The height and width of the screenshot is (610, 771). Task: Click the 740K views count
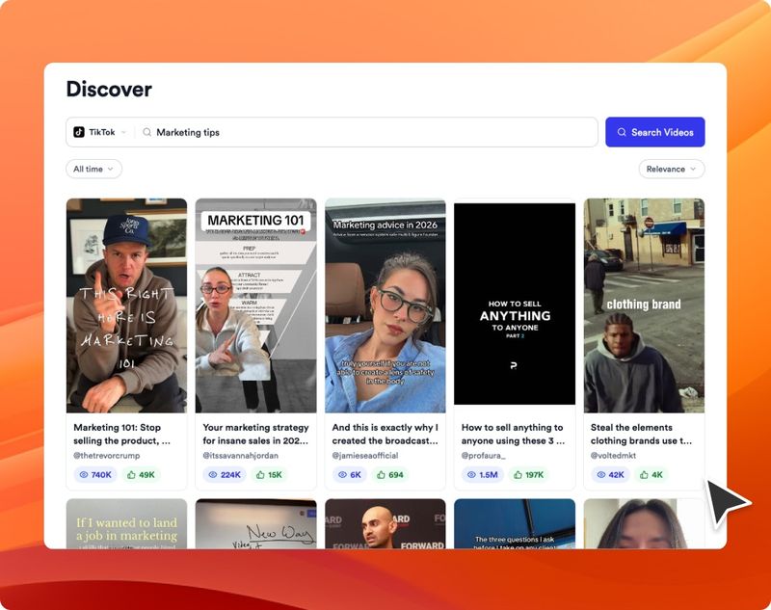point(101,475)
